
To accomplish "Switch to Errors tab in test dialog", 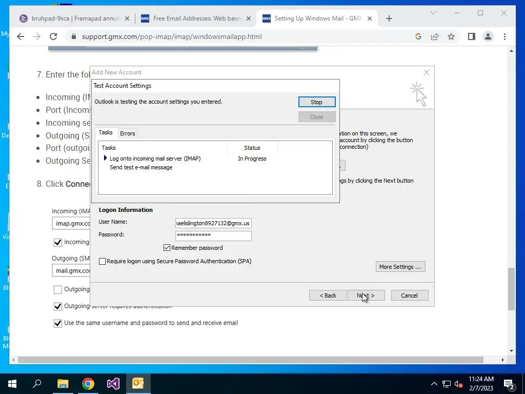I will (x=127, y=133).
